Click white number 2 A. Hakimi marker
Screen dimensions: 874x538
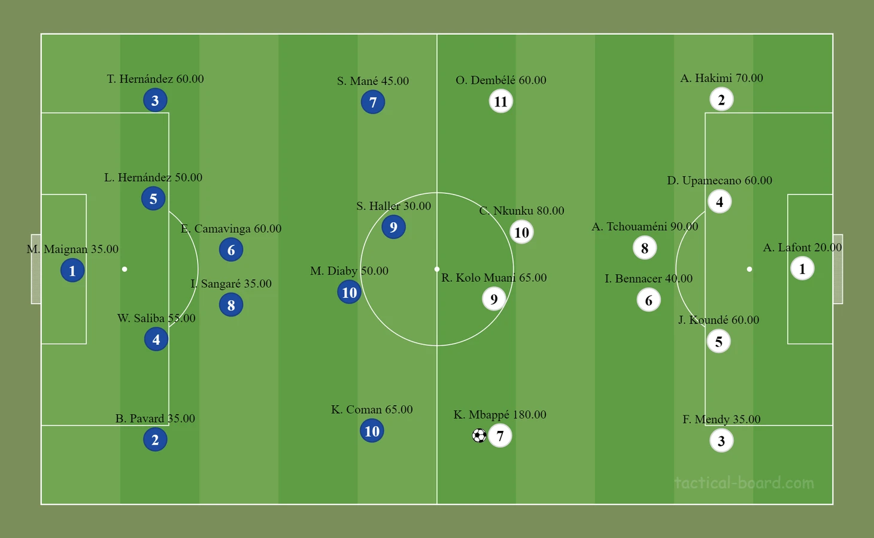click(x=721, y=99)
